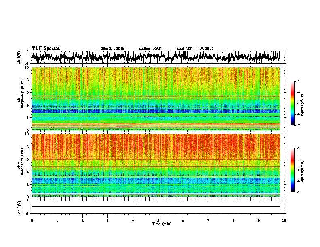The image size is (320, 247).
Task: Click the date text "May 2 , 2018"
Action: 113,48
